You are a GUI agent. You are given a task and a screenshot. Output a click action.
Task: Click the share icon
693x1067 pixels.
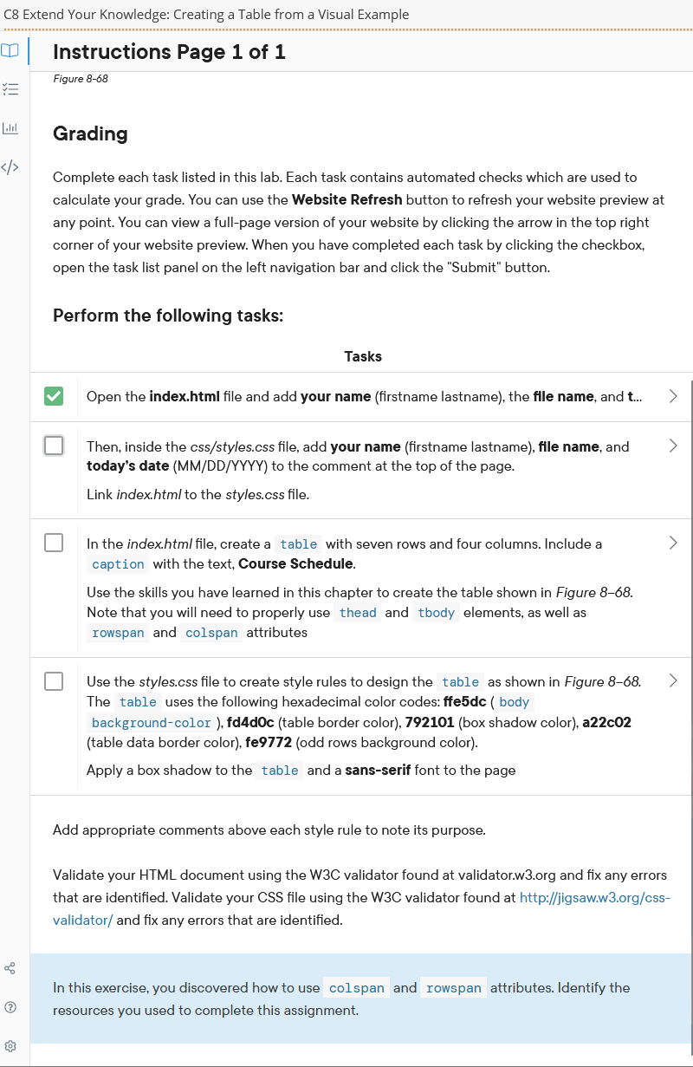click(10, 968)
